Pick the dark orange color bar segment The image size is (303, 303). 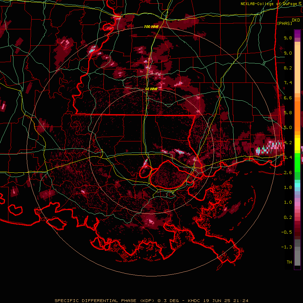297,116
